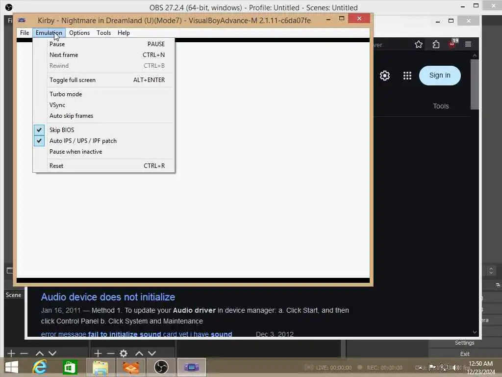Open Windows Store from taskbar
Image resolution: width=502 pixels, height=377 pixels.
(x=70, y=367)
